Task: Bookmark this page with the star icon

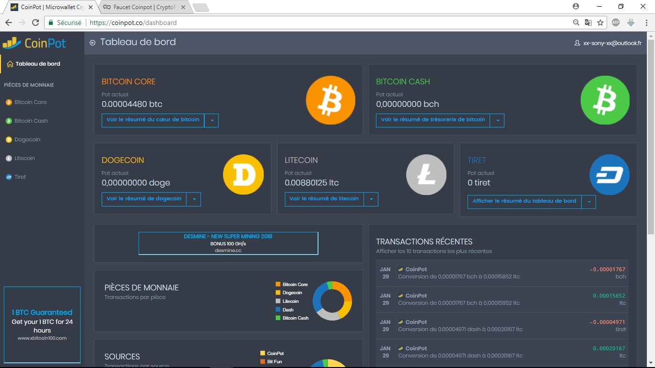Action: (x=600, y=23)
